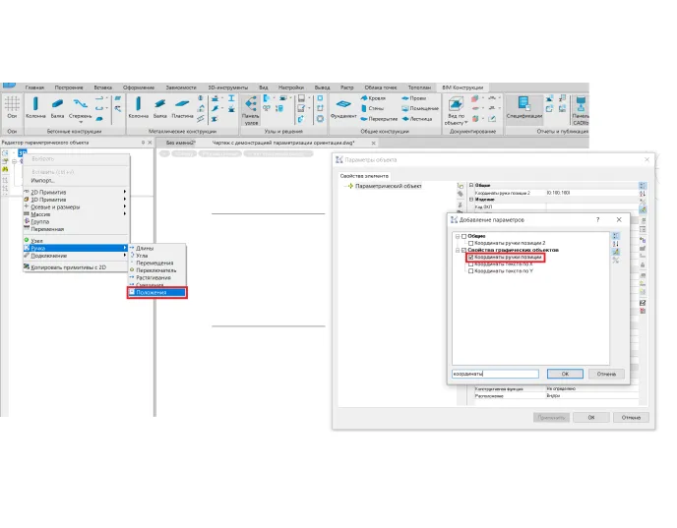The image size is (677, 528).
Task: Click the Помещение room tool
Action: tap(420, 108)
